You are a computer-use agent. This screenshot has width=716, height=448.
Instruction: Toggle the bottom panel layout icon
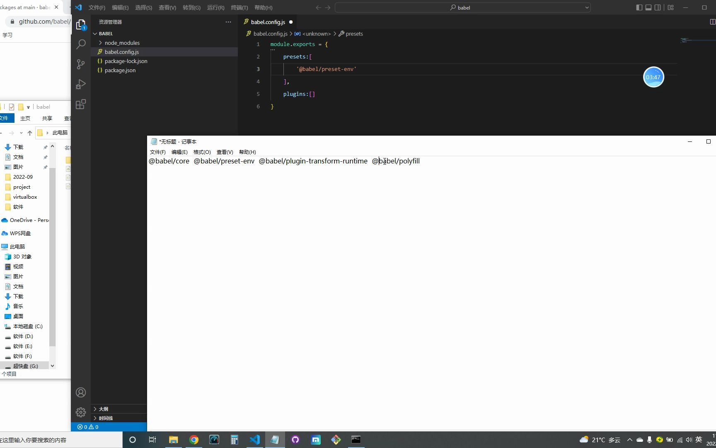[648, 7]
